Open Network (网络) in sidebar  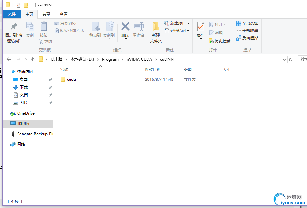(x=18, y=144)
